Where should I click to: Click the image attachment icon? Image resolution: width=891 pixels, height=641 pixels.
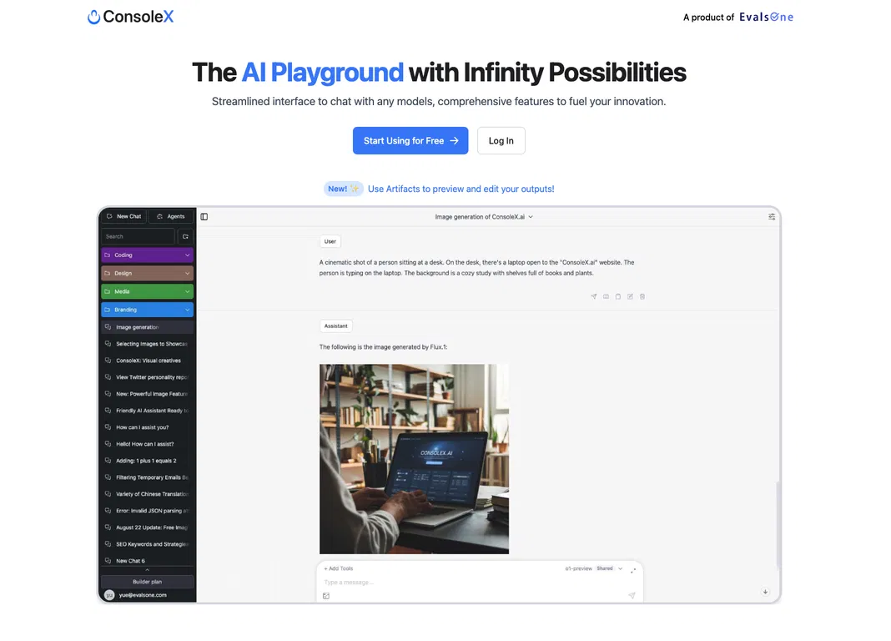(326, 596)
